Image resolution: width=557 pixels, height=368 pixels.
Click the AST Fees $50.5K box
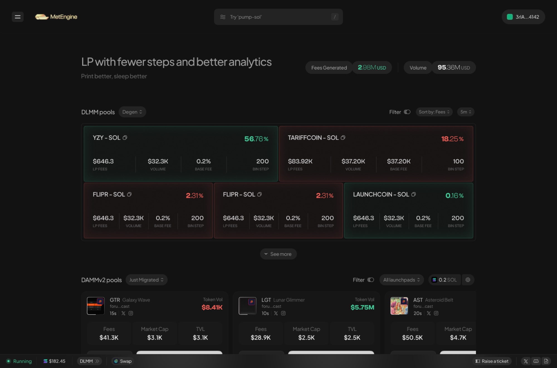point(412,333)
